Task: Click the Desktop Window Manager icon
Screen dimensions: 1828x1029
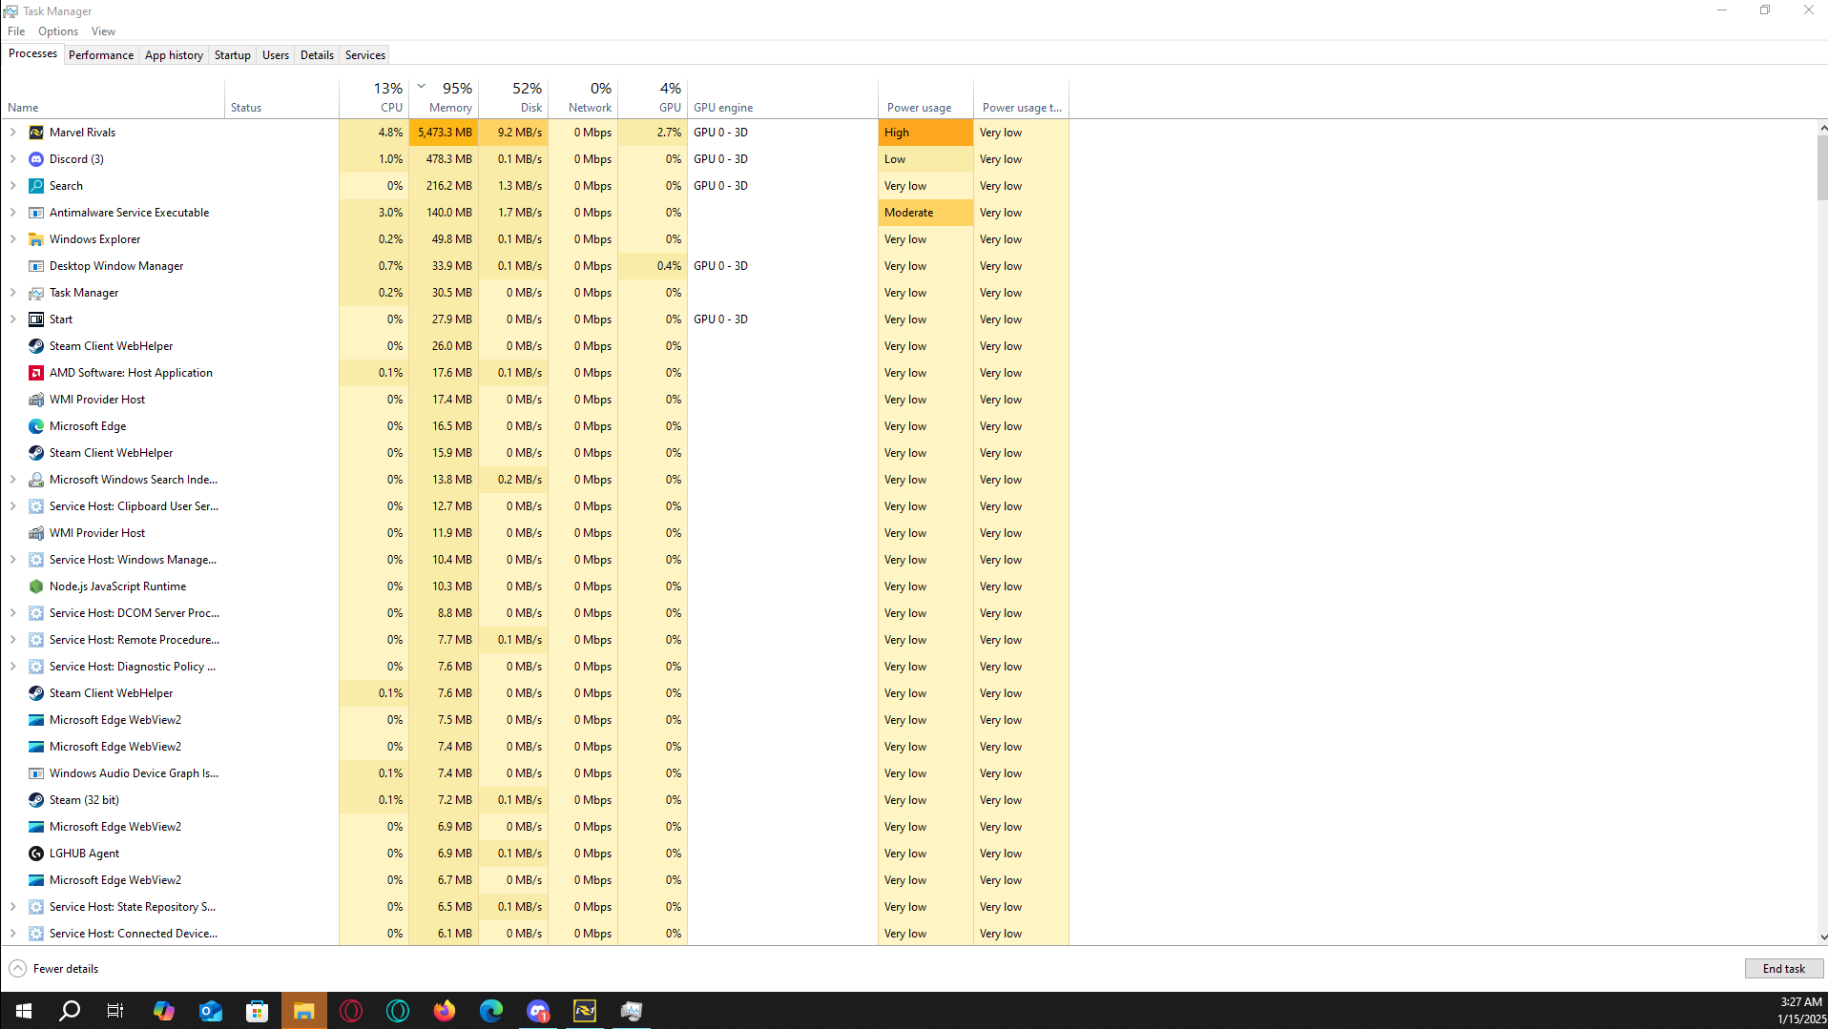Action: pyautogui.click(x=36, y=266)
